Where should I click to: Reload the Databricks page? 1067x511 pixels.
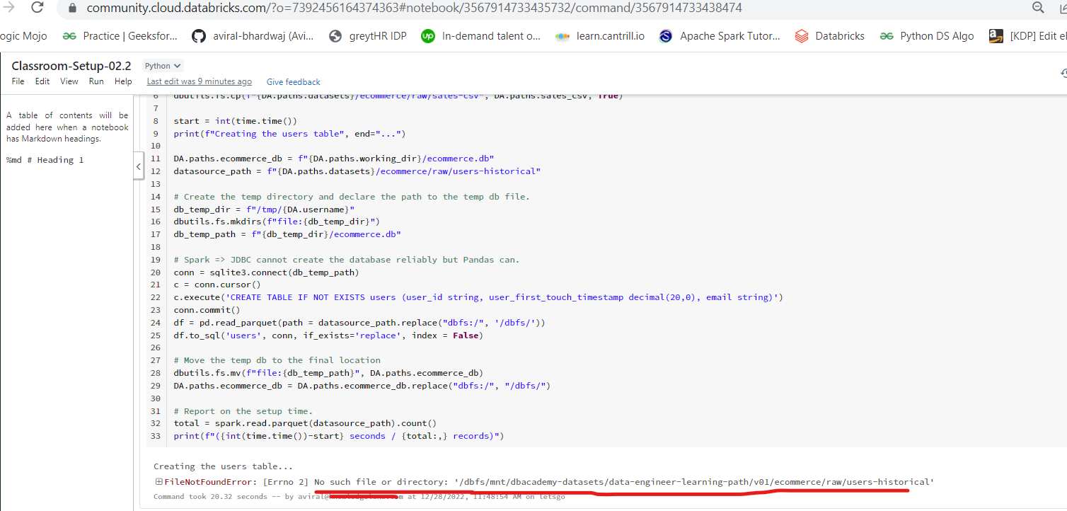click(38, 8)
